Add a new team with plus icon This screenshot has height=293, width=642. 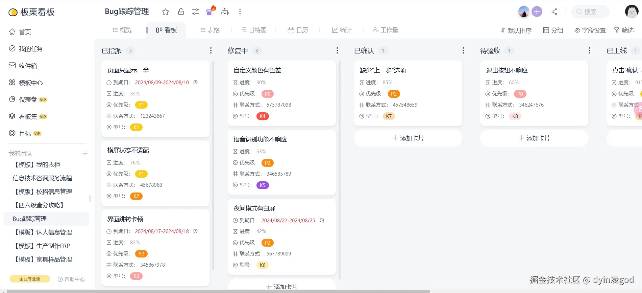tap(85, 153)
